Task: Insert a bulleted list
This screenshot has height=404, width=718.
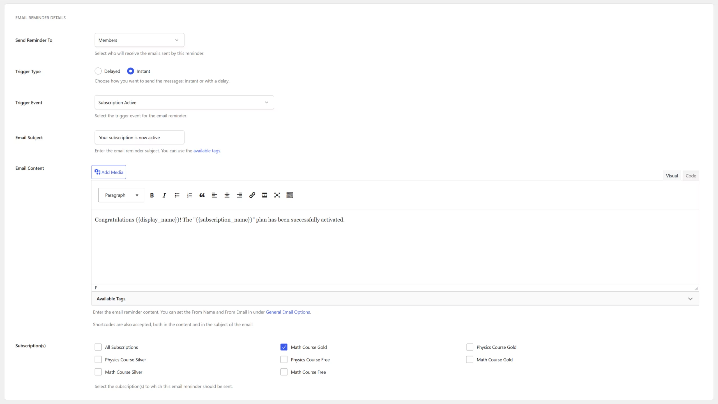Action: (x=177, y=195)
